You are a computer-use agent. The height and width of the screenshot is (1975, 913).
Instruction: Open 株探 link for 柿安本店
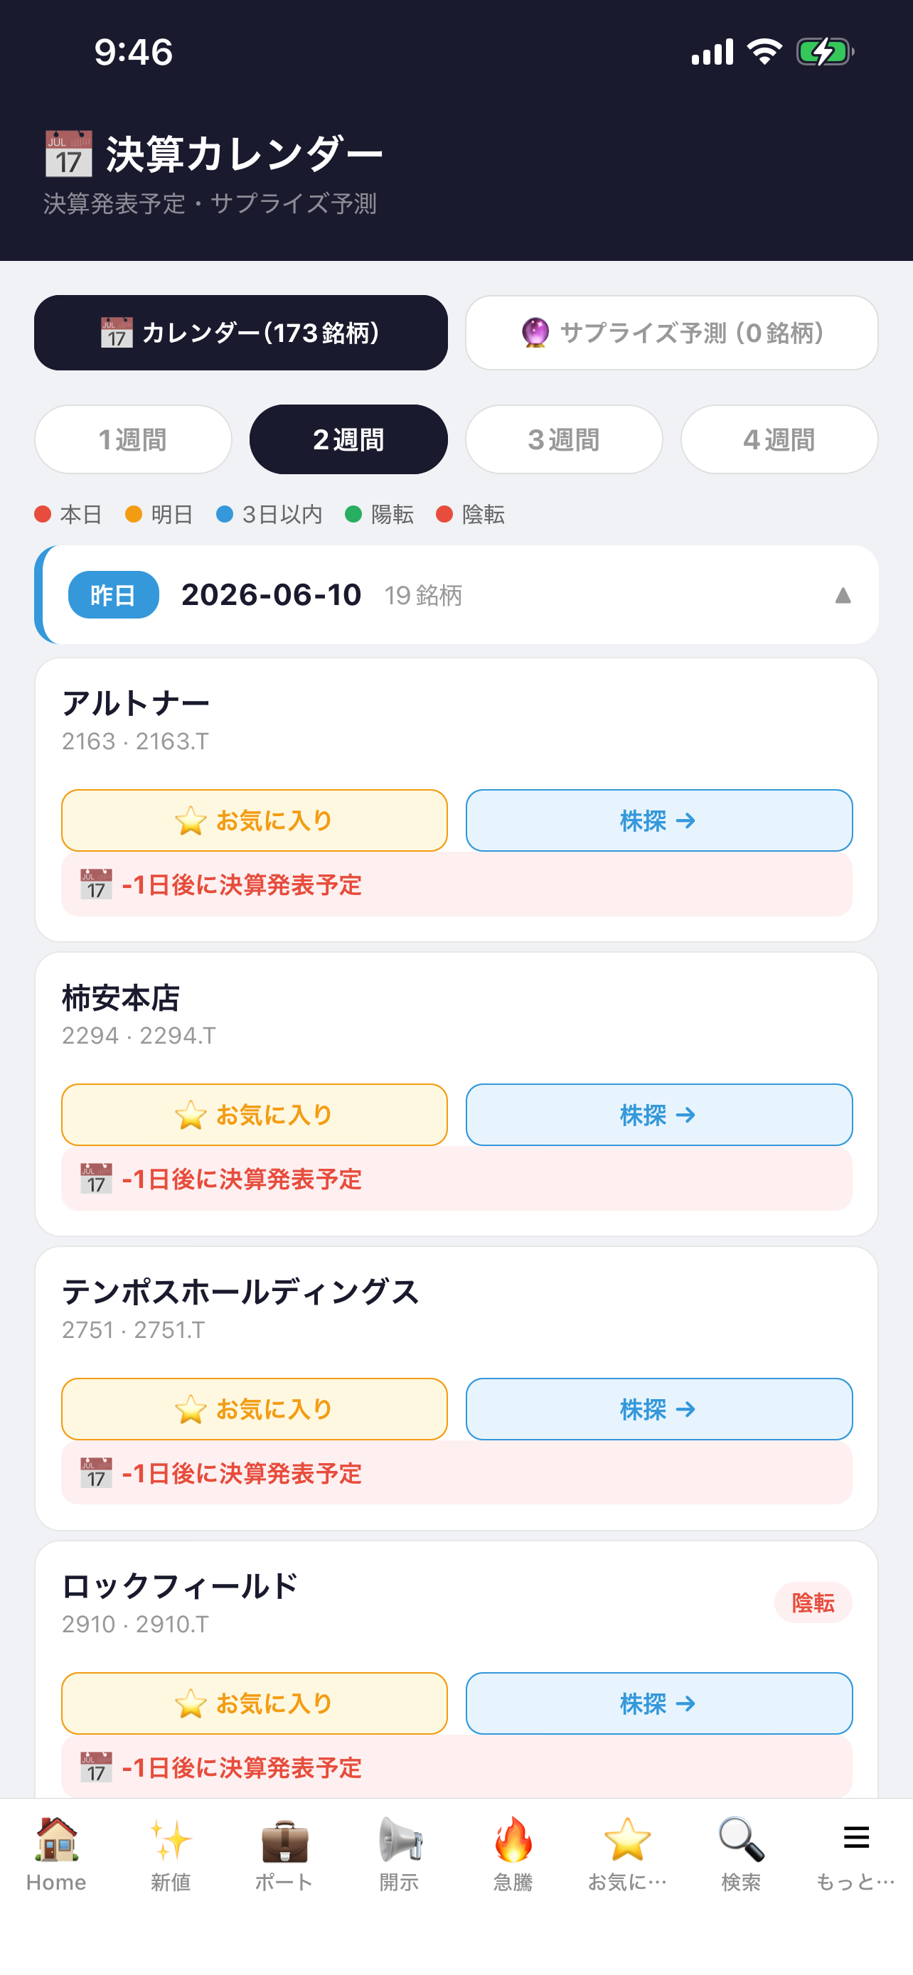pyautogui.click(x=659, y=1115)
